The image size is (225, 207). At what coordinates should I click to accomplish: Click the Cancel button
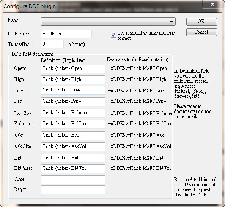(201, 32)
